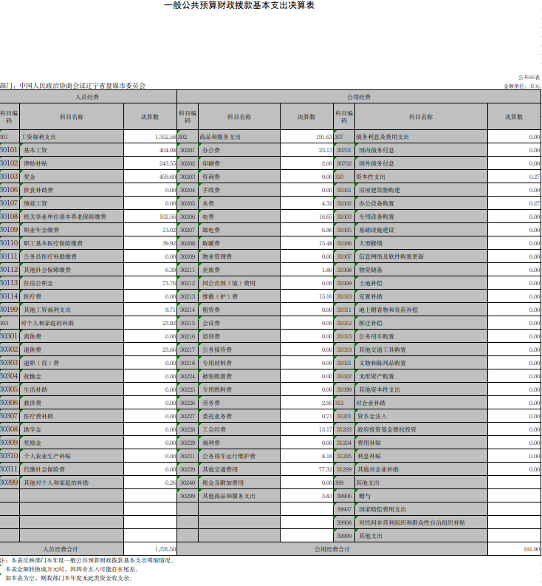Image resolution: width=542 pixels, height=586 pixels.
Task: Click the 绩效工资 cell
Action: pos(72,203)
